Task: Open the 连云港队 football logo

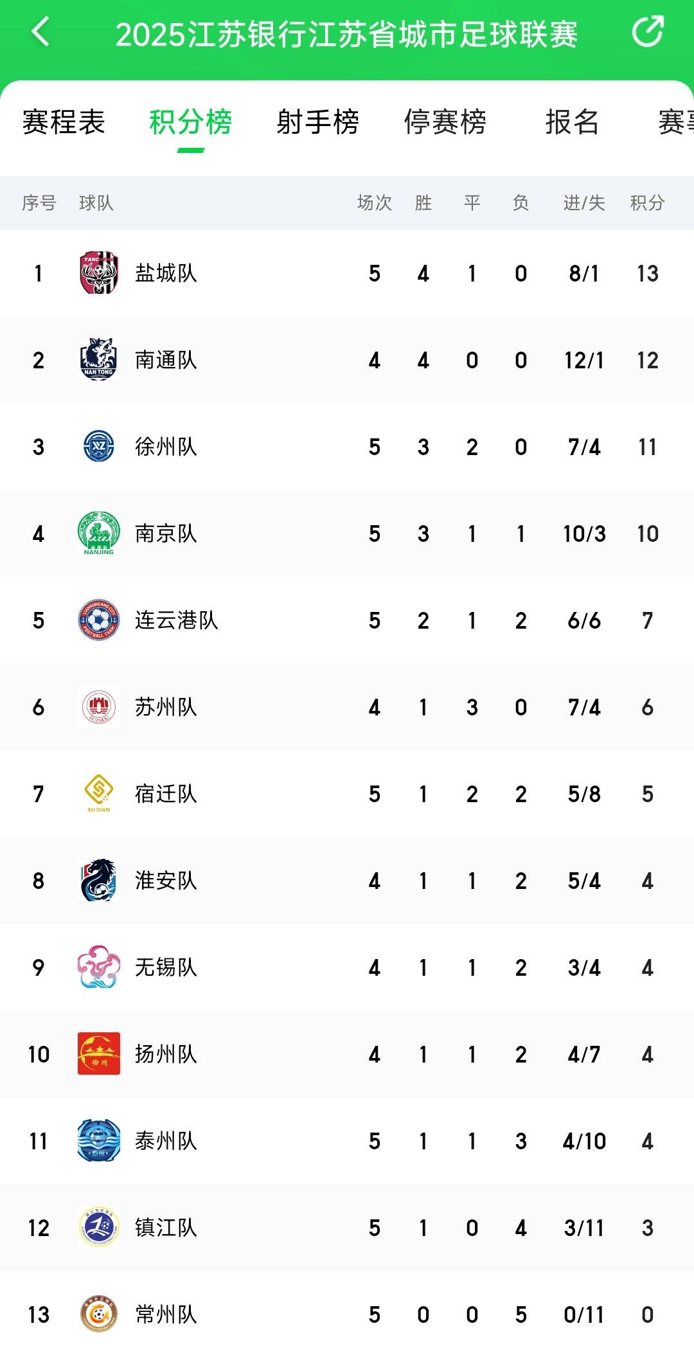Action: coord(99,620)
